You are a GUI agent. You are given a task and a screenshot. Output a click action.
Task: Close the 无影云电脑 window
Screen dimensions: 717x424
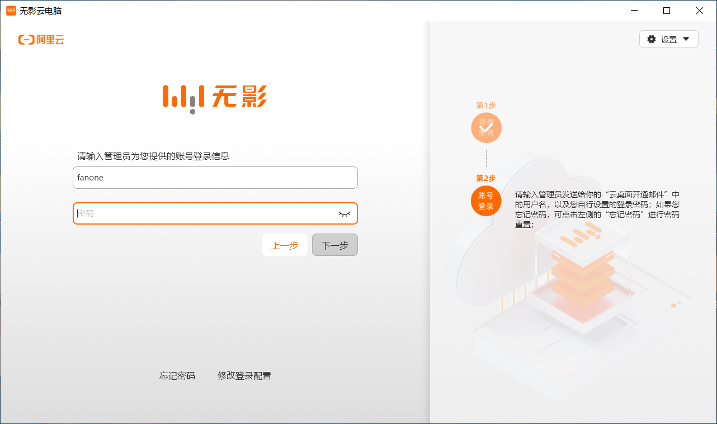click(700, 11)
